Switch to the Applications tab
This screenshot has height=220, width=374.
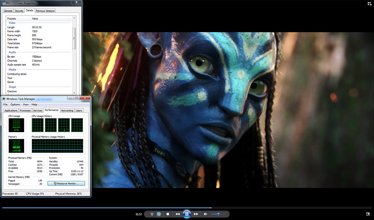tap(11, 111)
